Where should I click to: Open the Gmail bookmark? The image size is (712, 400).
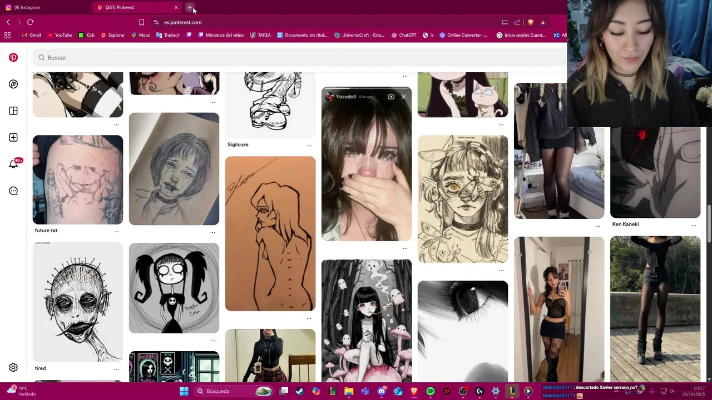[x=31, y=35]
